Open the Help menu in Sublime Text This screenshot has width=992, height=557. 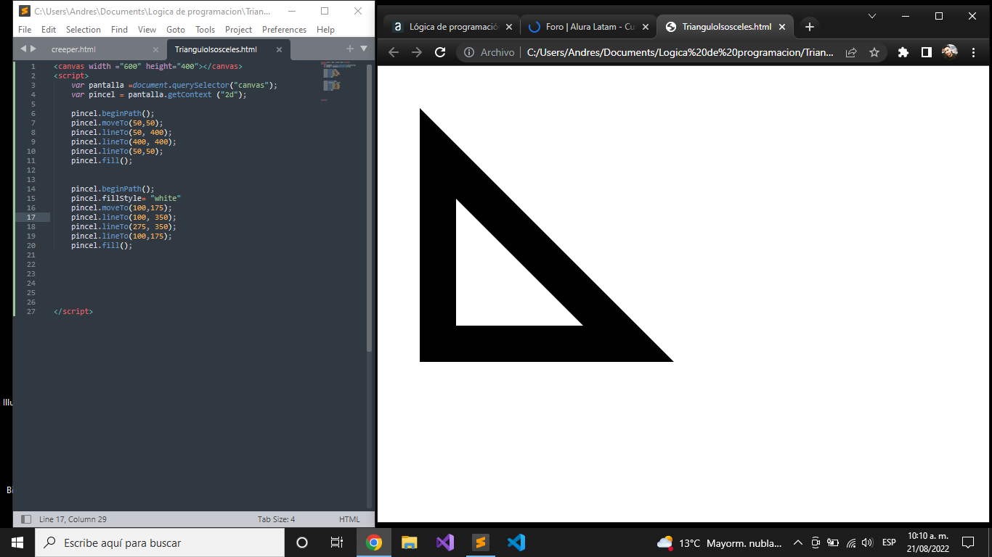point(326,30)
